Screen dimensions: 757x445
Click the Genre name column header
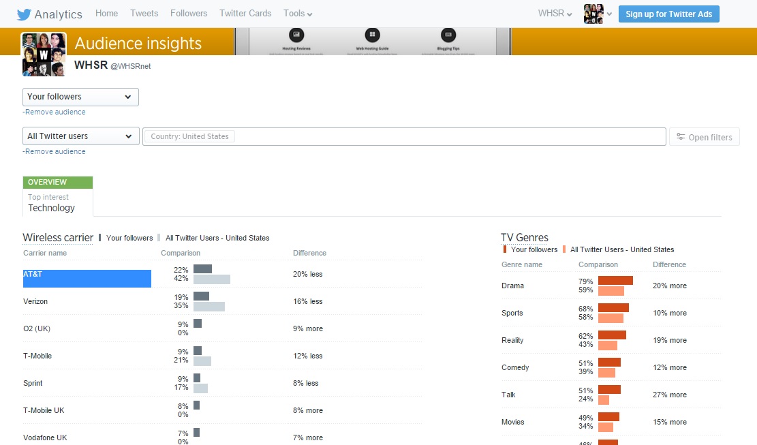pyautogui.click(x=522, y=264)
